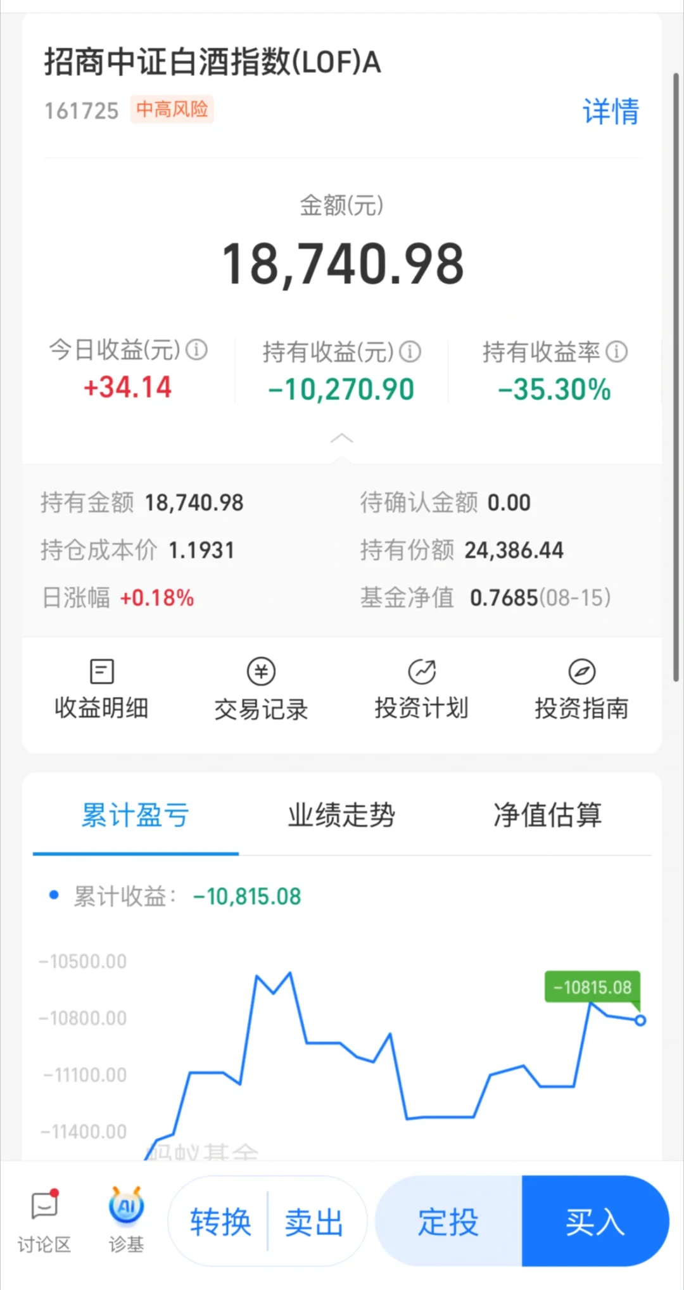Click 累计收益 value -10,815.08

click(x=247, y=897)
